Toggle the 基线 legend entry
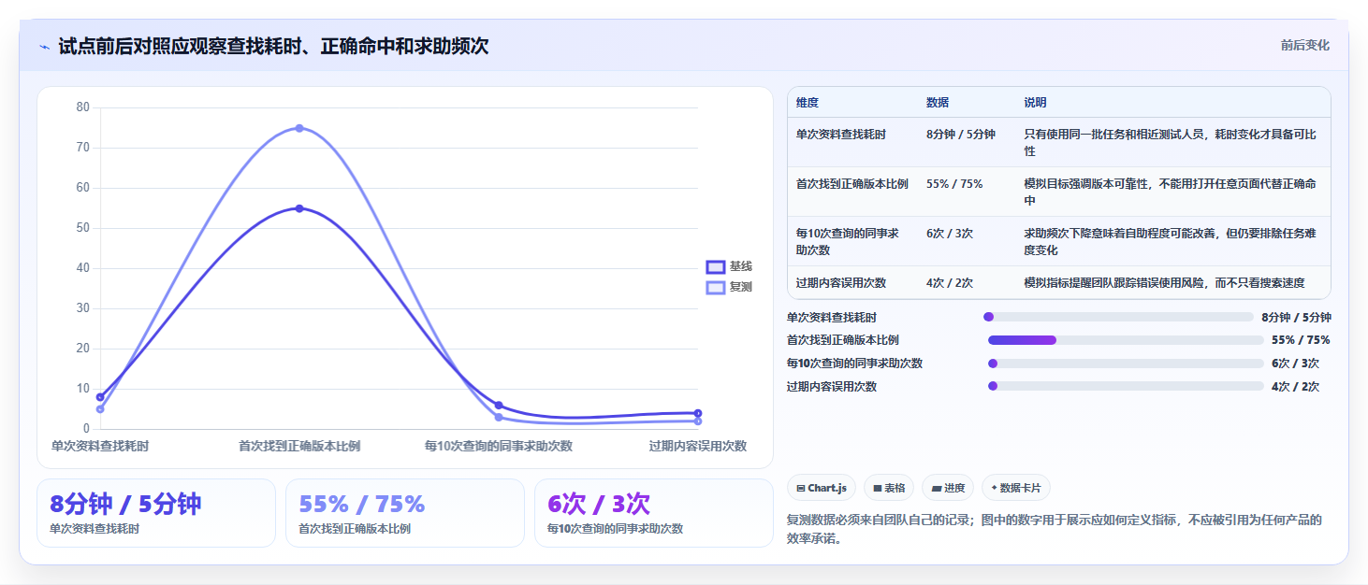This screenshot has width=1368, height=585. click(730, 266)
